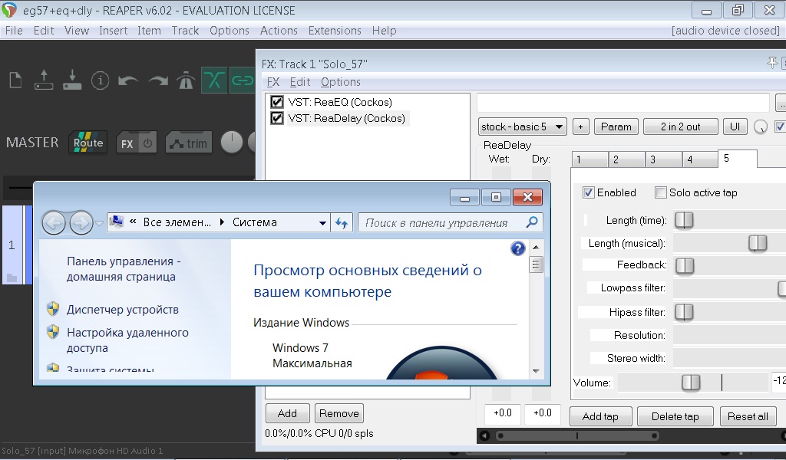This screenshot has height=460, width=786.
Task: Open the FX menu in FX window
Action: (x=272, y=82)
